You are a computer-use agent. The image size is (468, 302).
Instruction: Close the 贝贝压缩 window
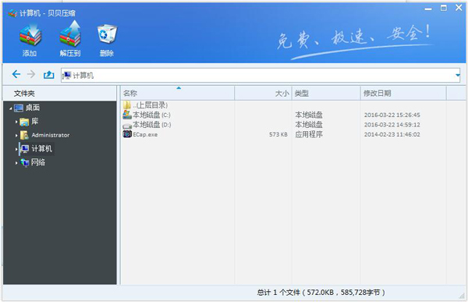[x=459, y=8]
